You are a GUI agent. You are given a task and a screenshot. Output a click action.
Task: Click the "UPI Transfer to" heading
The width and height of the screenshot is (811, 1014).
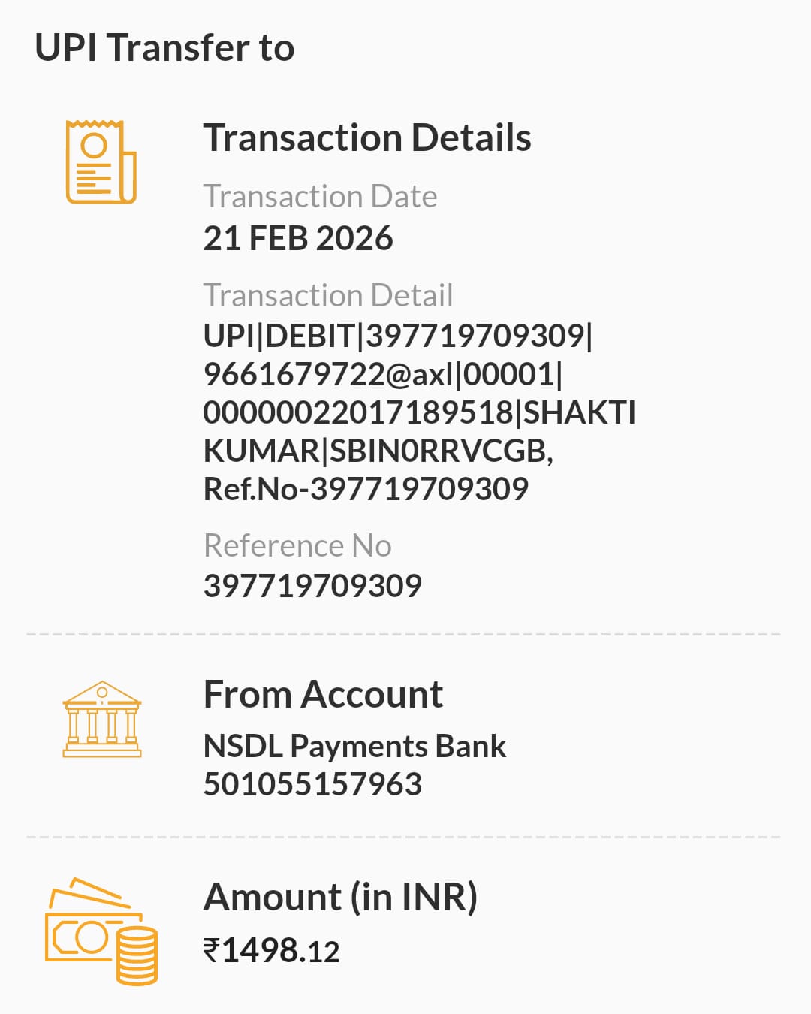pyautogui.click(x=164, y=47)
